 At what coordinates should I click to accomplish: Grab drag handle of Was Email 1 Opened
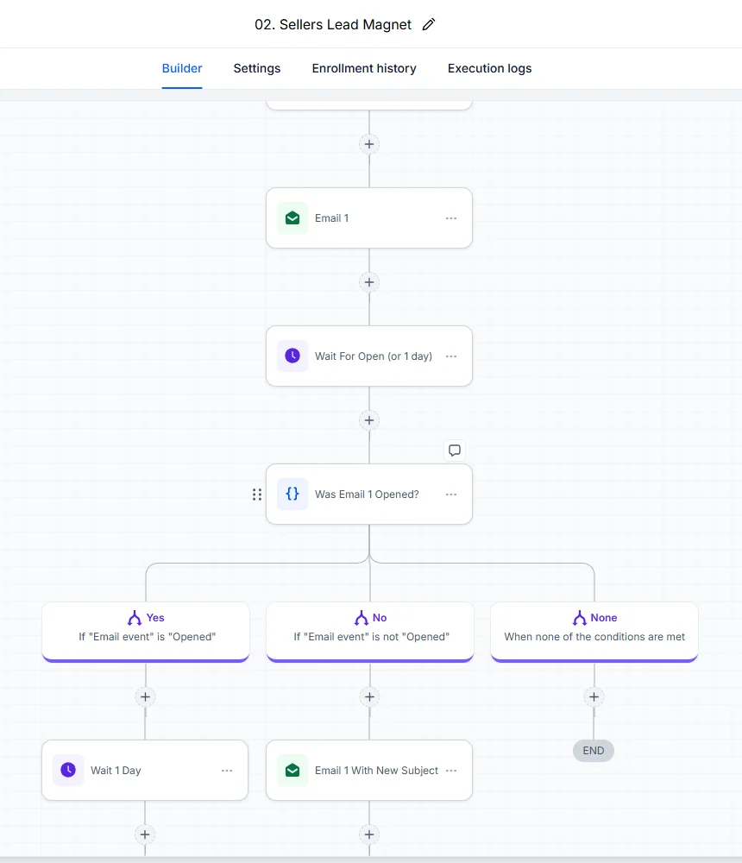[x=256, y=494]
